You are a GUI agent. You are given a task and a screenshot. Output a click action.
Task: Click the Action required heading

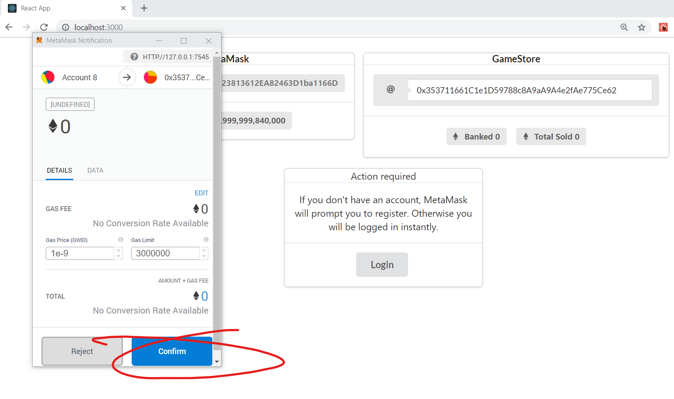point(383,176)
